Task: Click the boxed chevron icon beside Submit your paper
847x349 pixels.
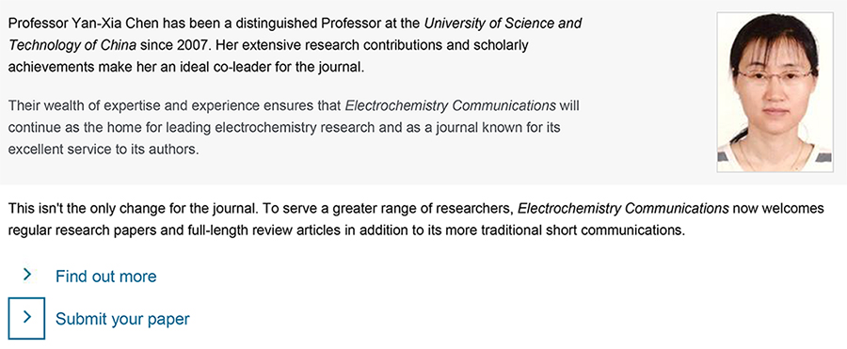Action: point(26,318)
